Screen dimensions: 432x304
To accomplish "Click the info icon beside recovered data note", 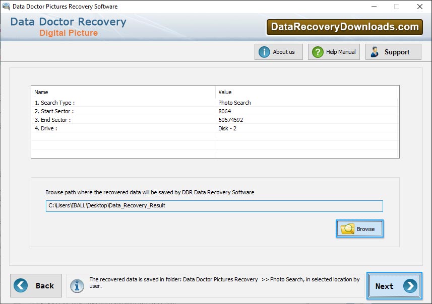I will [77, 286].
